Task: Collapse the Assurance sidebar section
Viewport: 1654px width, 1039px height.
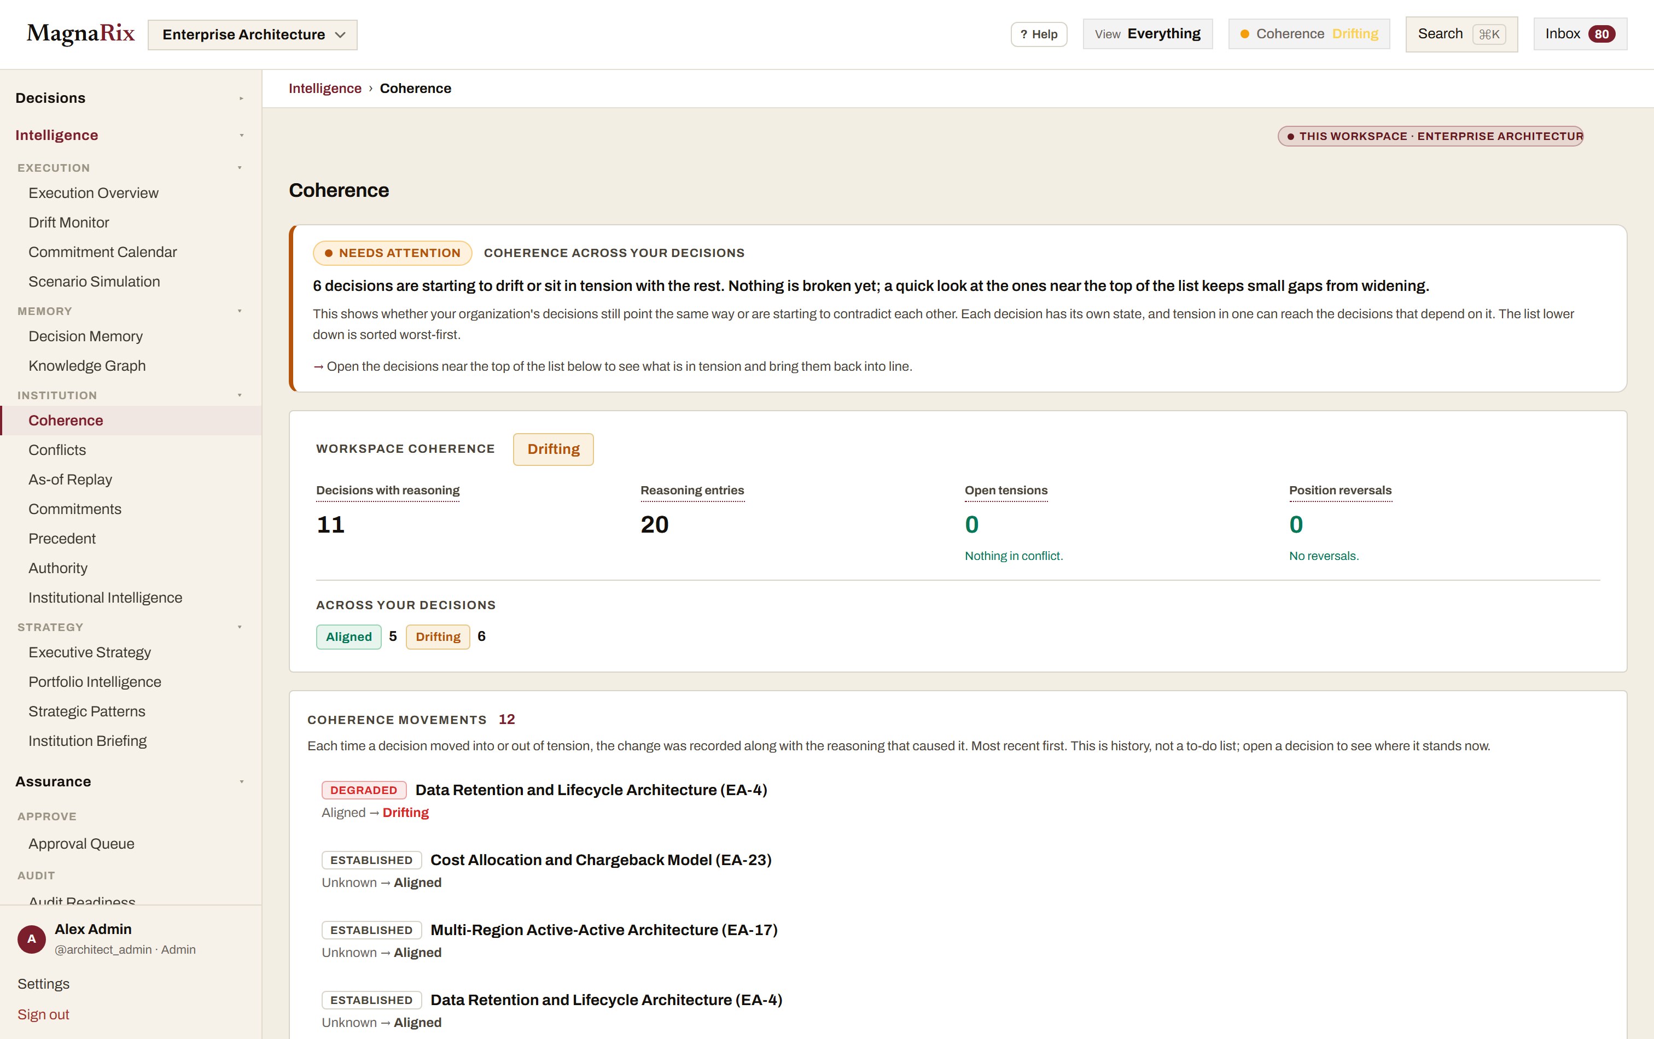Action: 131,781
